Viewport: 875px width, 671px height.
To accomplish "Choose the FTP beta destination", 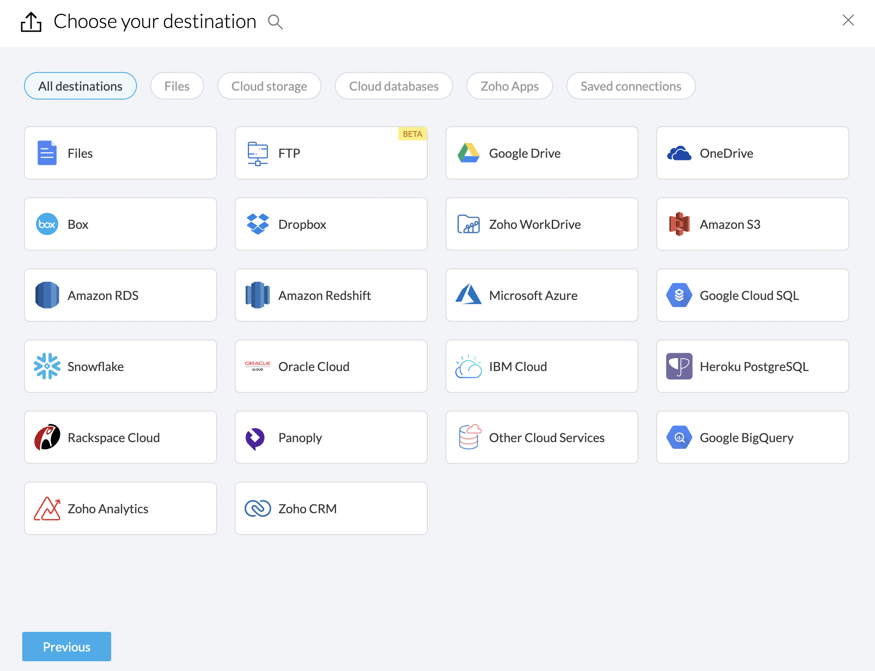I will 331,153.
